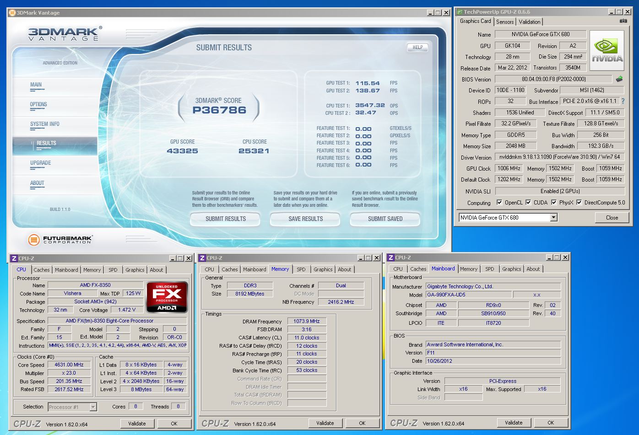Select Options in the 3DMark sidebar
Screen dimensions: 639x435
(38, 104)
